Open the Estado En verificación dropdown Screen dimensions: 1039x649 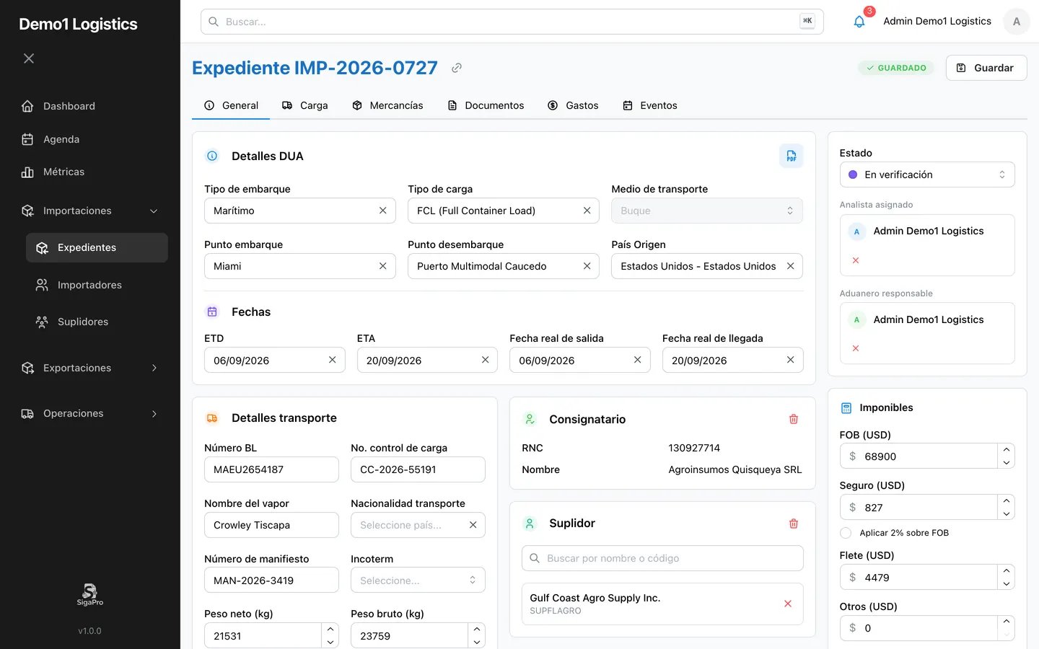(x=927, y=175)
